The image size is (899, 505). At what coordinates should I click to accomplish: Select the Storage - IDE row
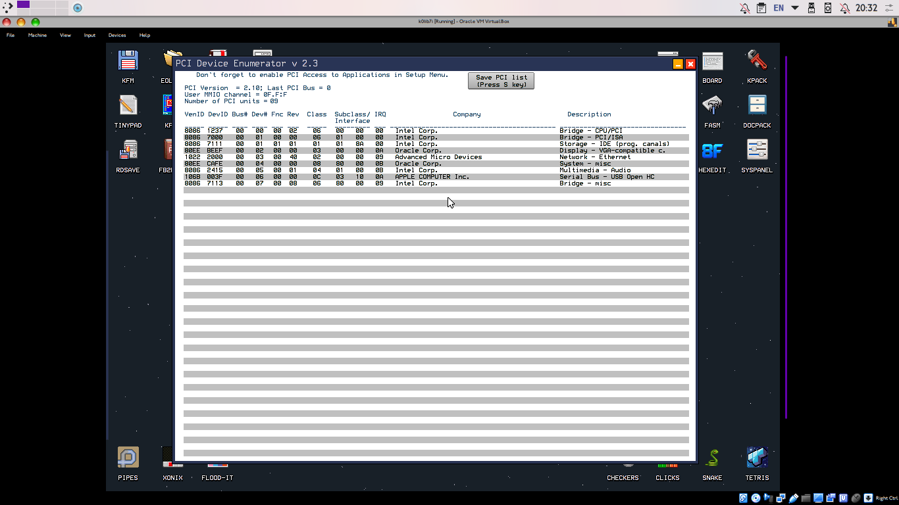436,144
